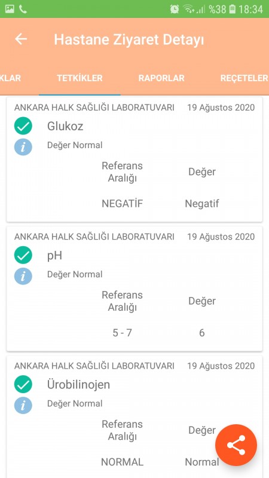269x478 pixels.
Task: Open the Ürobilinojen test result card
Action: coord(134,416)
